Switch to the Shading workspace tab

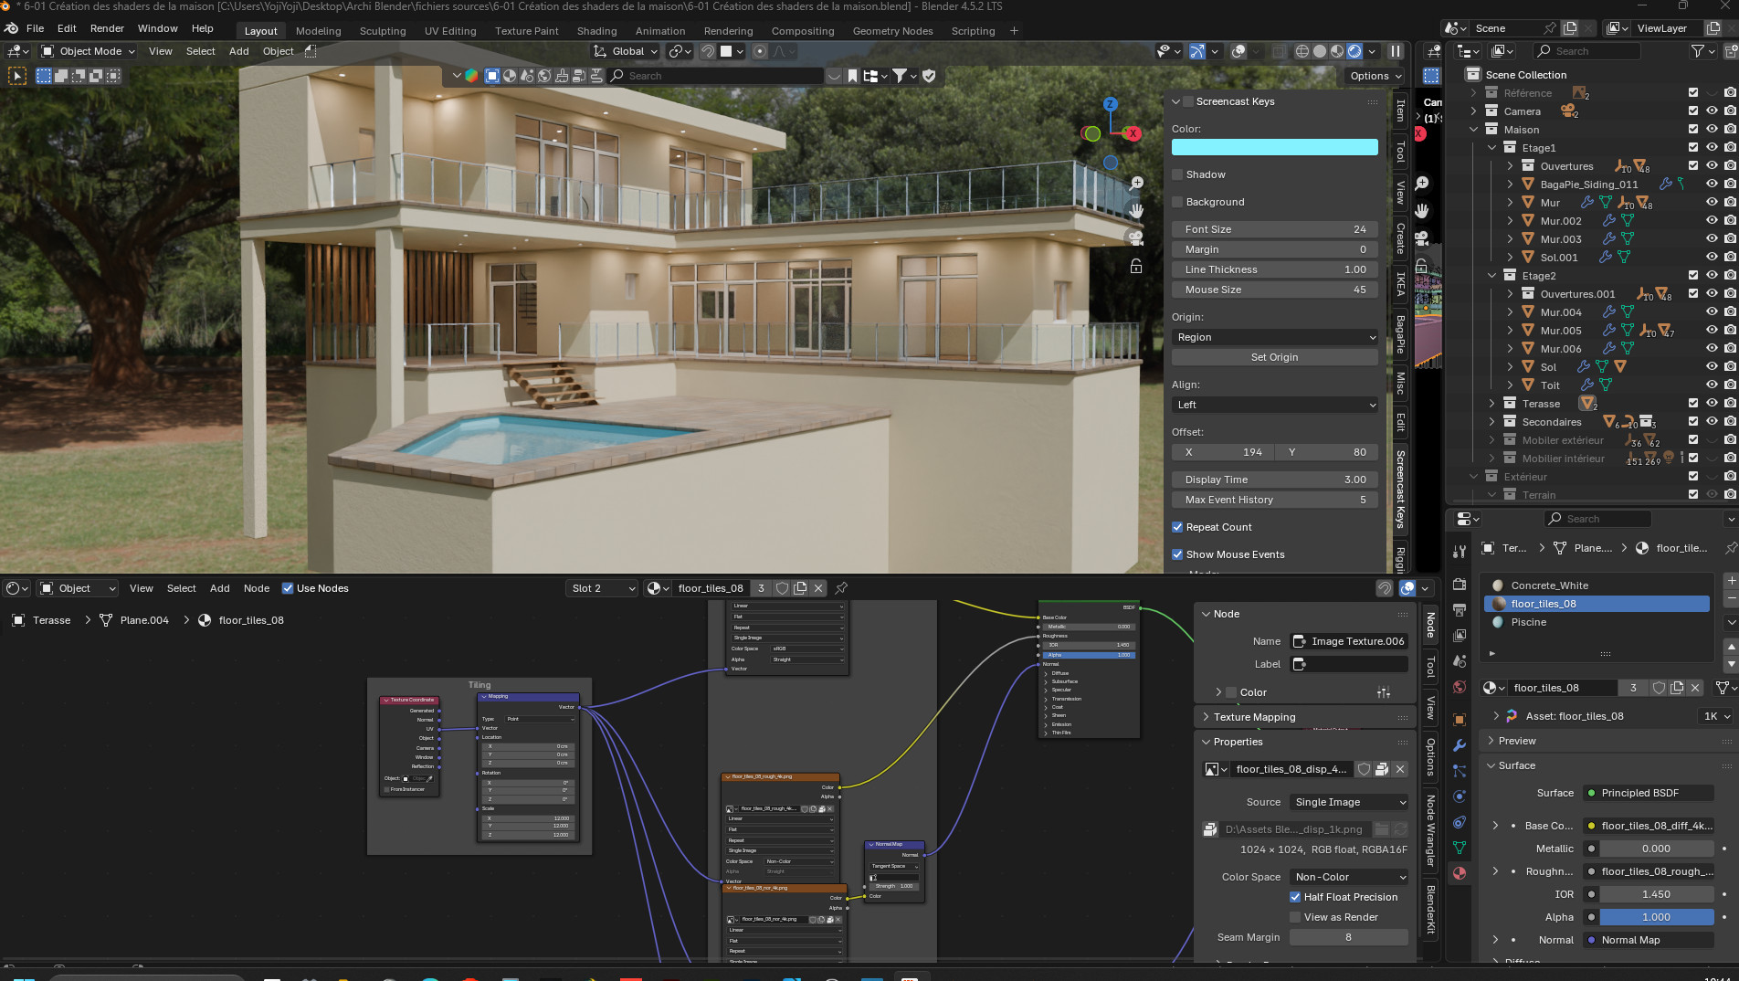(x=596, y=31)
